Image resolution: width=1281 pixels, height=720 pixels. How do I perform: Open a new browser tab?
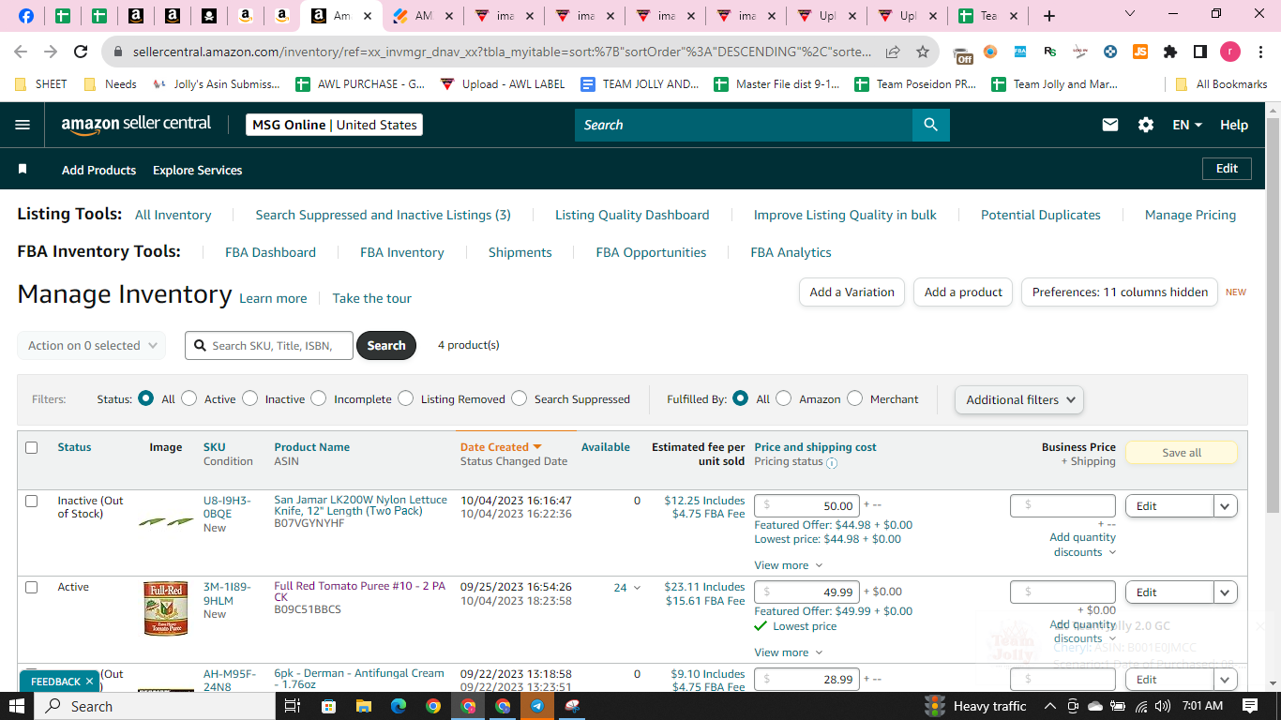pyautogui.click(x=1049, y=16)
